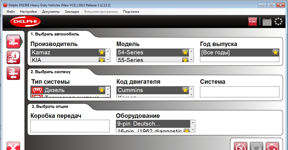Open the Настройки menu
The width and height of the screenshot is (288, 150).
coord(28,12)
